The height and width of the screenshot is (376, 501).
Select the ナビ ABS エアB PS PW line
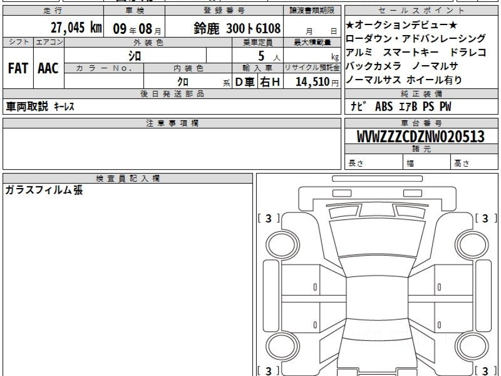tap(401, 107)
